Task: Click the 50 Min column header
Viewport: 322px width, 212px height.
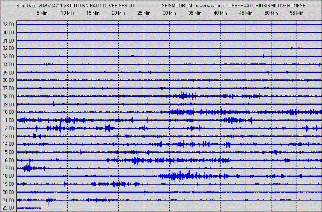Action: click(x=271, y=13)
